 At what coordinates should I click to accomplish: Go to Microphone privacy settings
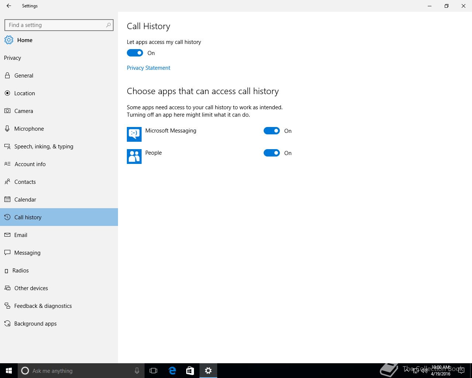29,129
